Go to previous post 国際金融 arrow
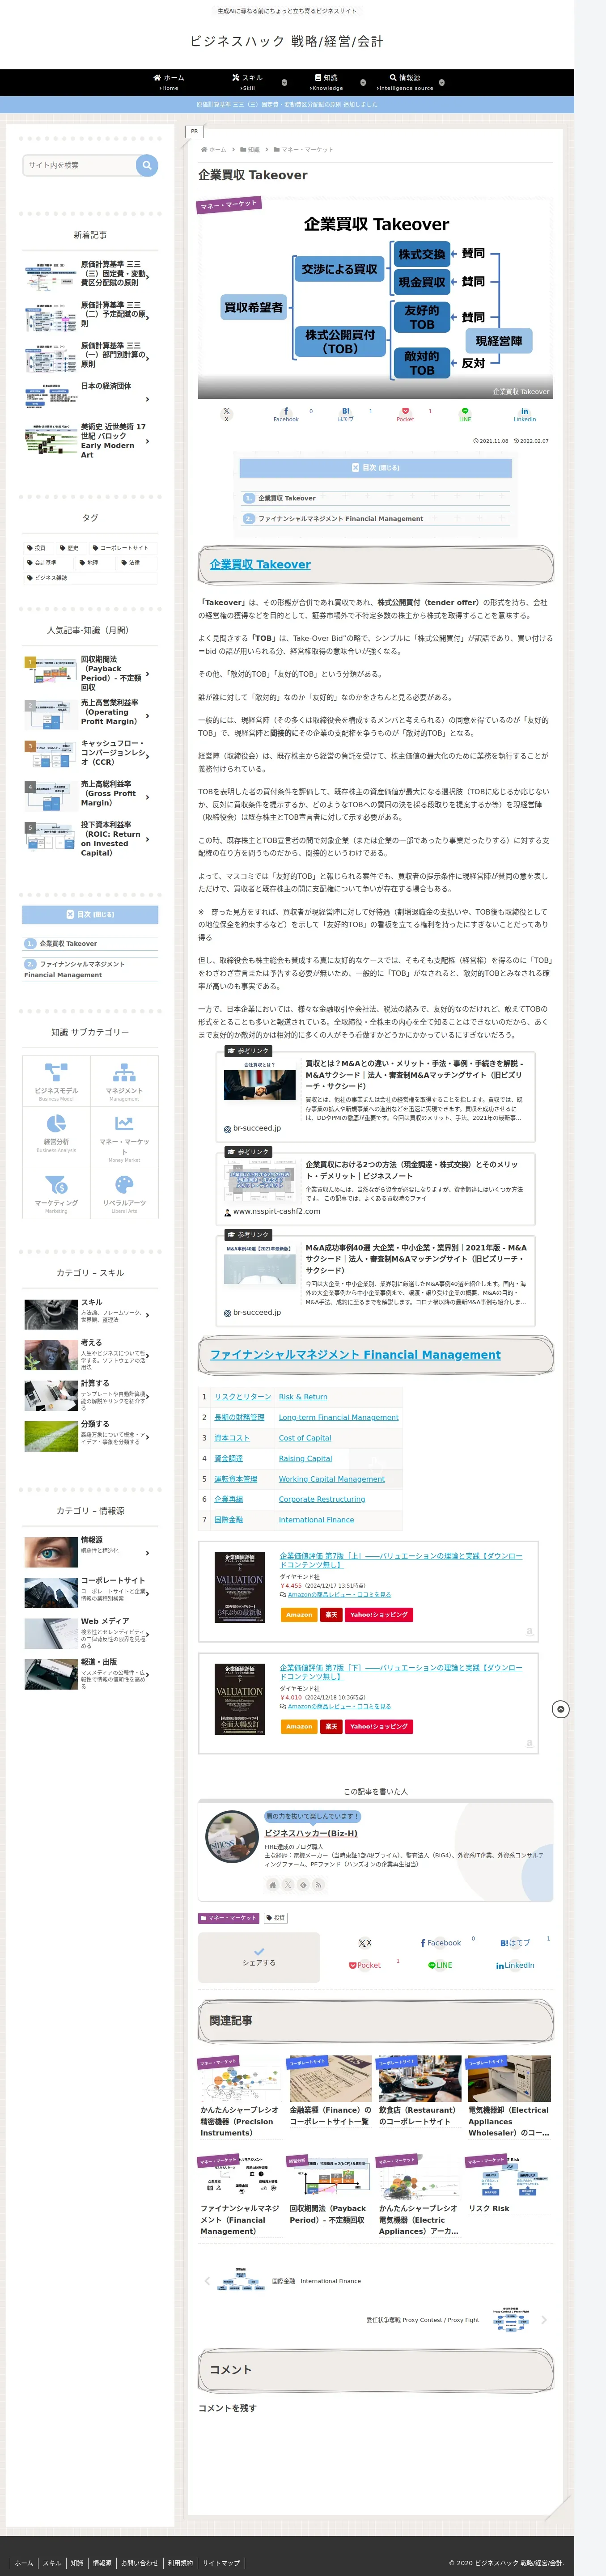The image size is (606, 2576). (207, 2281)
